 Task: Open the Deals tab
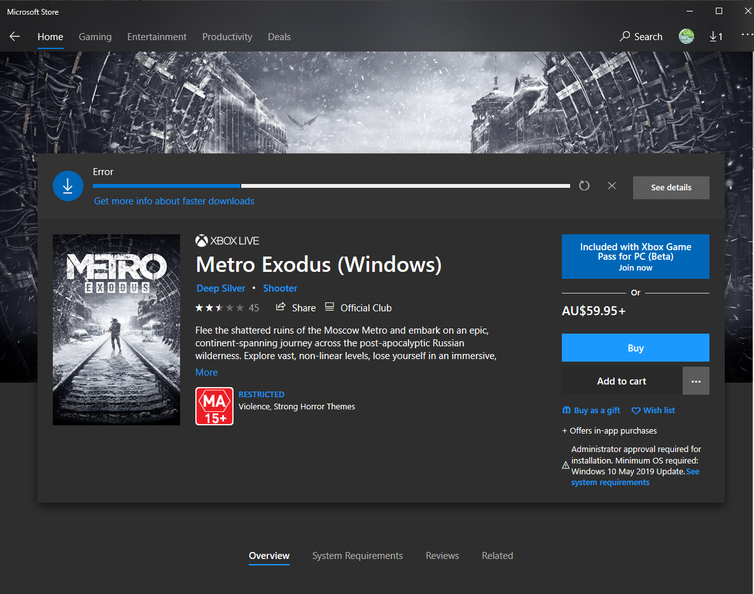click(279, 36)
